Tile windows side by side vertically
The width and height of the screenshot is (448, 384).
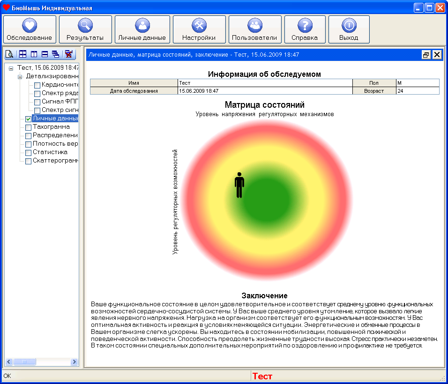click(x=34, y=54)
